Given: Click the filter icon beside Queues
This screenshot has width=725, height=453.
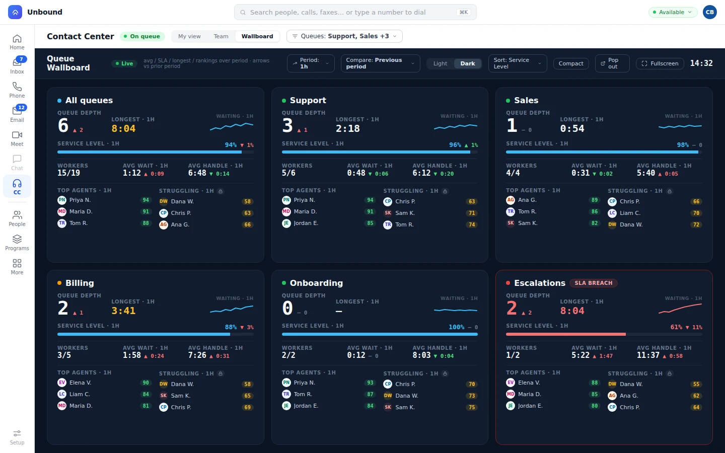Looking at the screenshot, I should (295, 36).
